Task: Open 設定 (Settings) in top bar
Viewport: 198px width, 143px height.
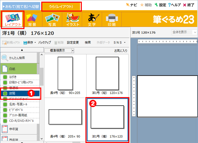Action: coord(160,5)
